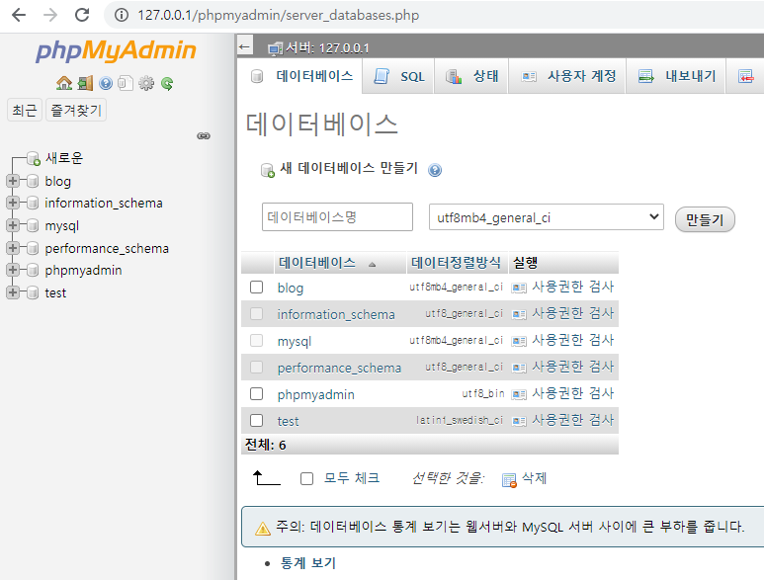Click privileges icon in test row
This screenshot has height=580, width=764.
[519, 421]
